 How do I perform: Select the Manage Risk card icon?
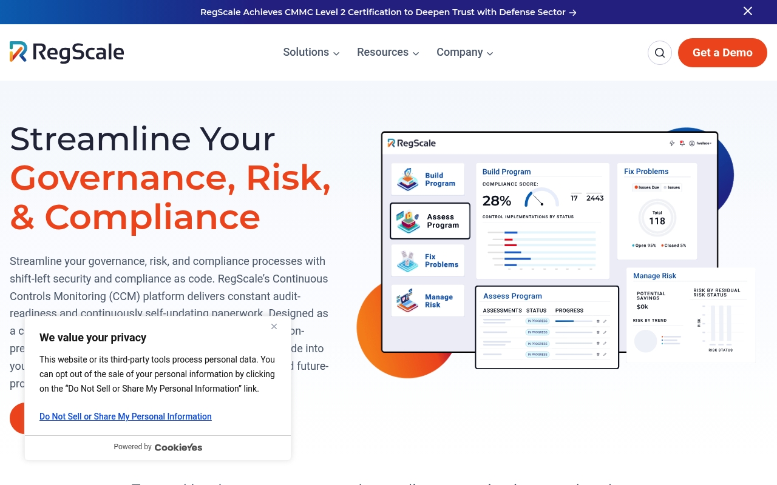[407, 301]
